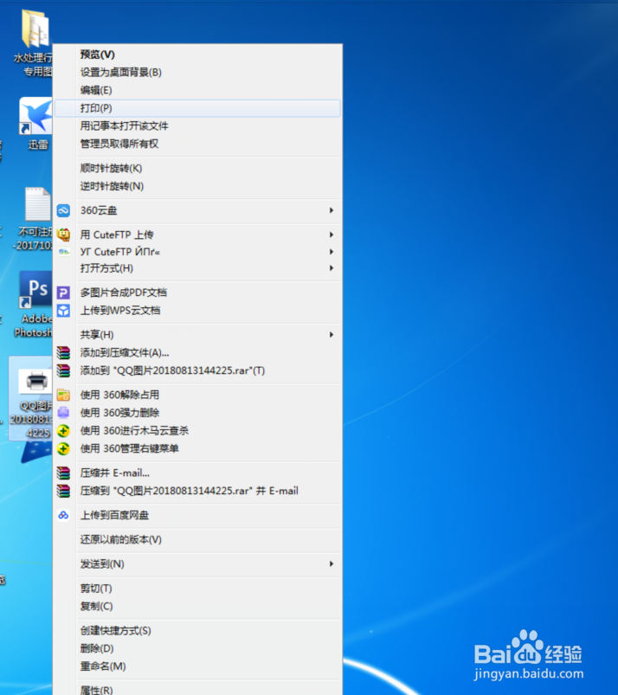Choose 使用 360解除占用

coord(197,395)
